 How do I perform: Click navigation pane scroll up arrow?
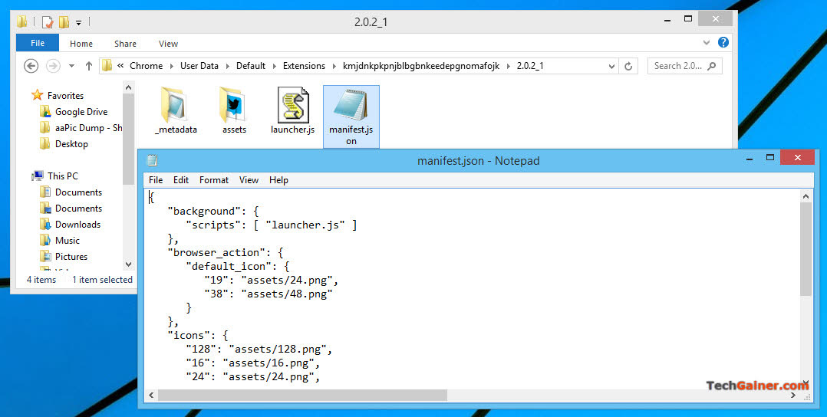point(128,87)
